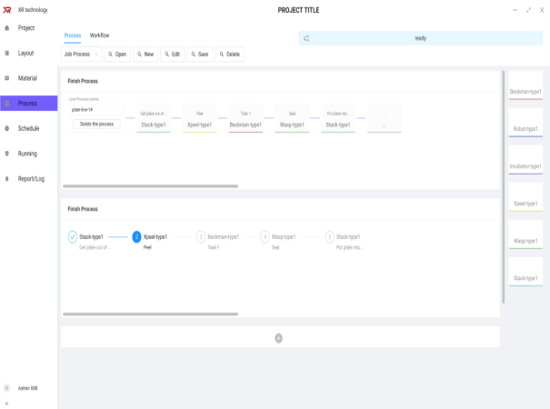Image resolution: width=550 pixels, height=409 pixels.
Task: Select step 4 Wasp-type1 in stepper
Action: (265, 237)
